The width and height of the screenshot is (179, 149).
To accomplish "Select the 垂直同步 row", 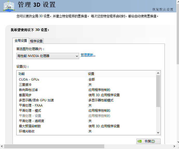I will [86, 95].
